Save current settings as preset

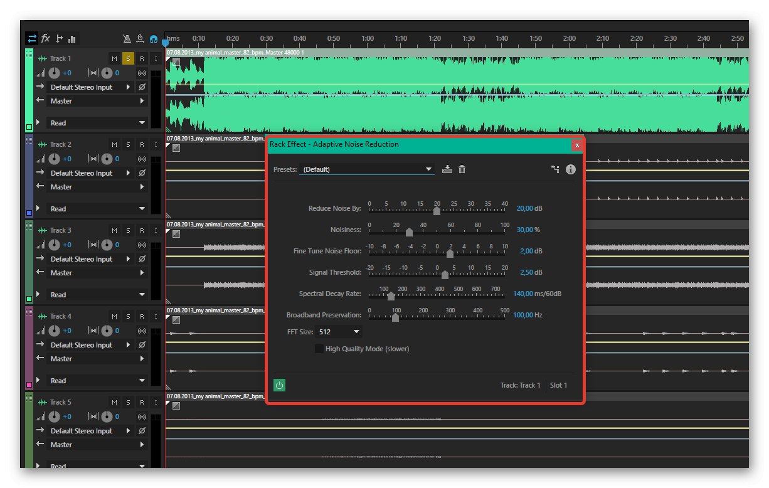tap(447, 169)
